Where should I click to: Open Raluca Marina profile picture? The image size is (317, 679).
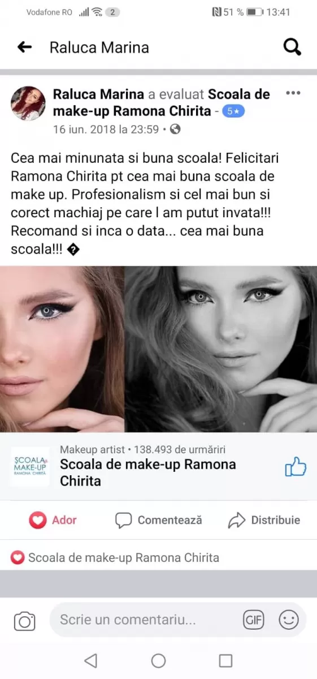tap(28, 104)
